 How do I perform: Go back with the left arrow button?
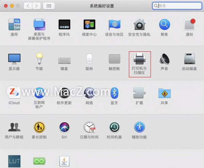(x=28, y=6)
